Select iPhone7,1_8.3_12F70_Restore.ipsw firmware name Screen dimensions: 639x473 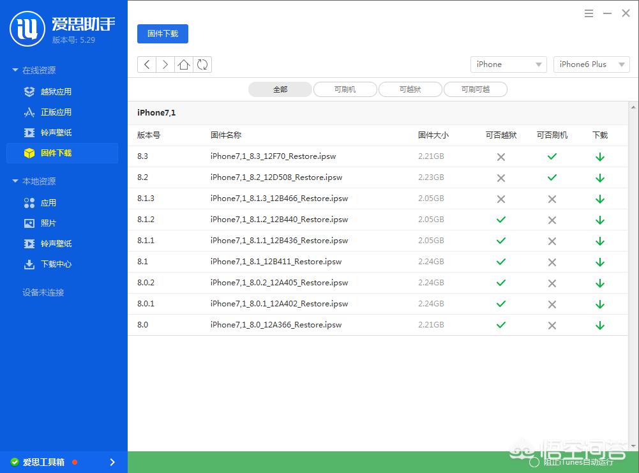(273, 156)
